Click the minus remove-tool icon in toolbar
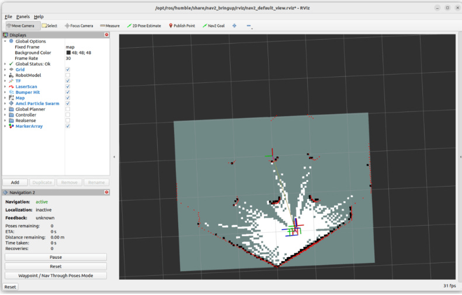Screen dimensions: 462x295 pos(248,26)
